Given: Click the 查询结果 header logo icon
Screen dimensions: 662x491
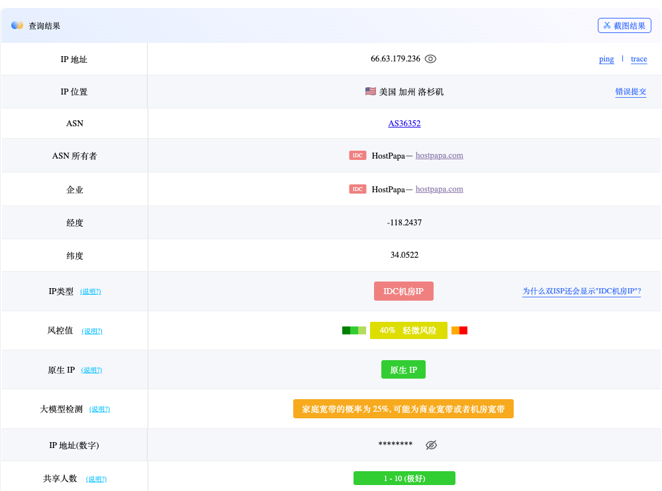Looking at the screenshot, I should click(17, 25).
